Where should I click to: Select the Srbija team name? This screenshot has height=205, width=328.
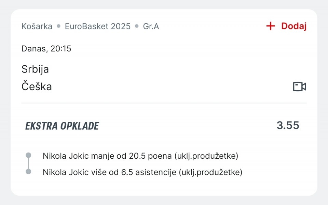point(35,69)
